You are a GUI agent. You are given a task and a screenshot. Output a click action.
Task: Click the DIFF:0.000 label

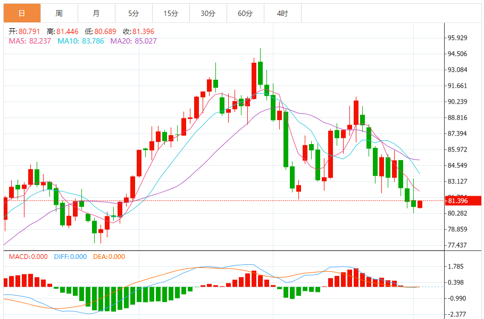70,257
